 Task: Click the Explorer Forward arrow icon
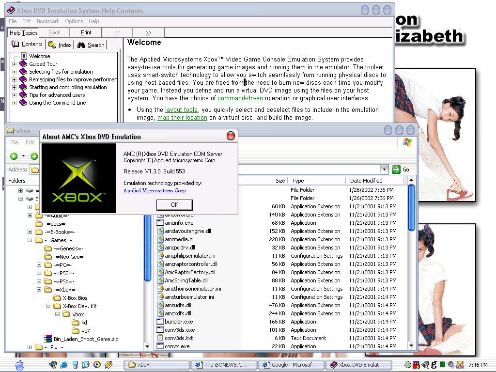tap(34, 156)
